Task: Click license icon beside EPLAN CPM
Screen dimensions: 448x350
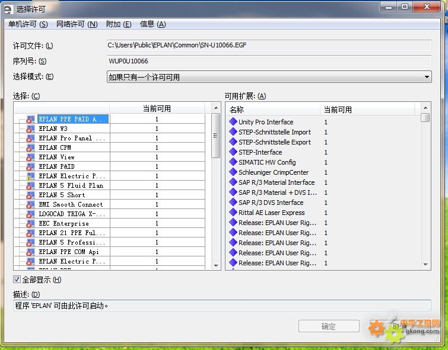Action: (x=30, y=147)
